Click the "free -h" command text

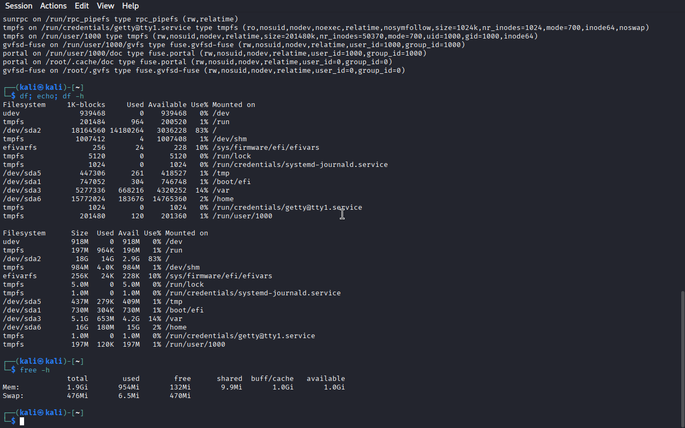point(35,370)
